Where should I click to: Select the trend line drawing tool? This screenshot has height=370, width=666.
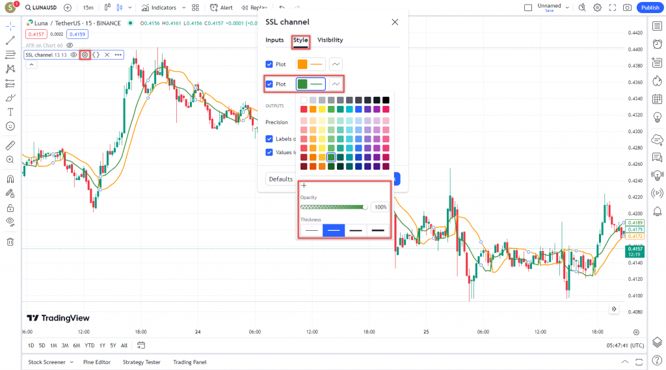point(10,41)
